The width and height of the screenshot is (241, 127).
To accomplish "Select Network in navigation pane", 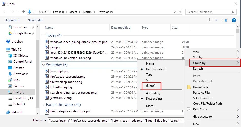I will 17,112.
